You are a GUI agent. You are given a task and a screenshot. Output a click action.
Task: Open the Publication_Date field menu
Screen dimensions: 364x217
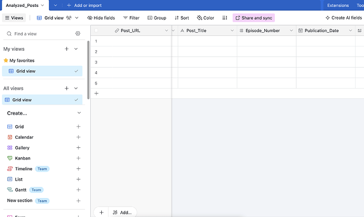coord(350,31)
